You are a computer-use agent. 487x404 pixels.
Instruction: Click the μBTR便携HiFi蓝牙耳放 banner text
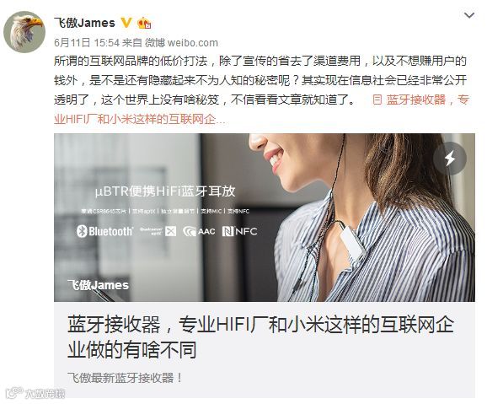[x=165, y=191]
